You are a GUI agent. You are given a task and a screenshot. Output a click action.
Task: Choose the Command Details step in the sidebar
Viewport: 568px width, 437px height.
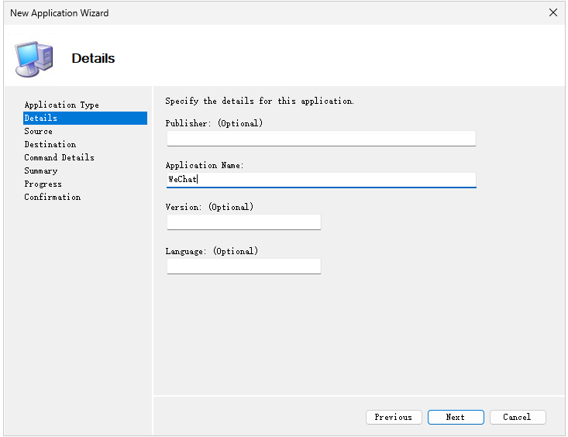tap(59, 157)
